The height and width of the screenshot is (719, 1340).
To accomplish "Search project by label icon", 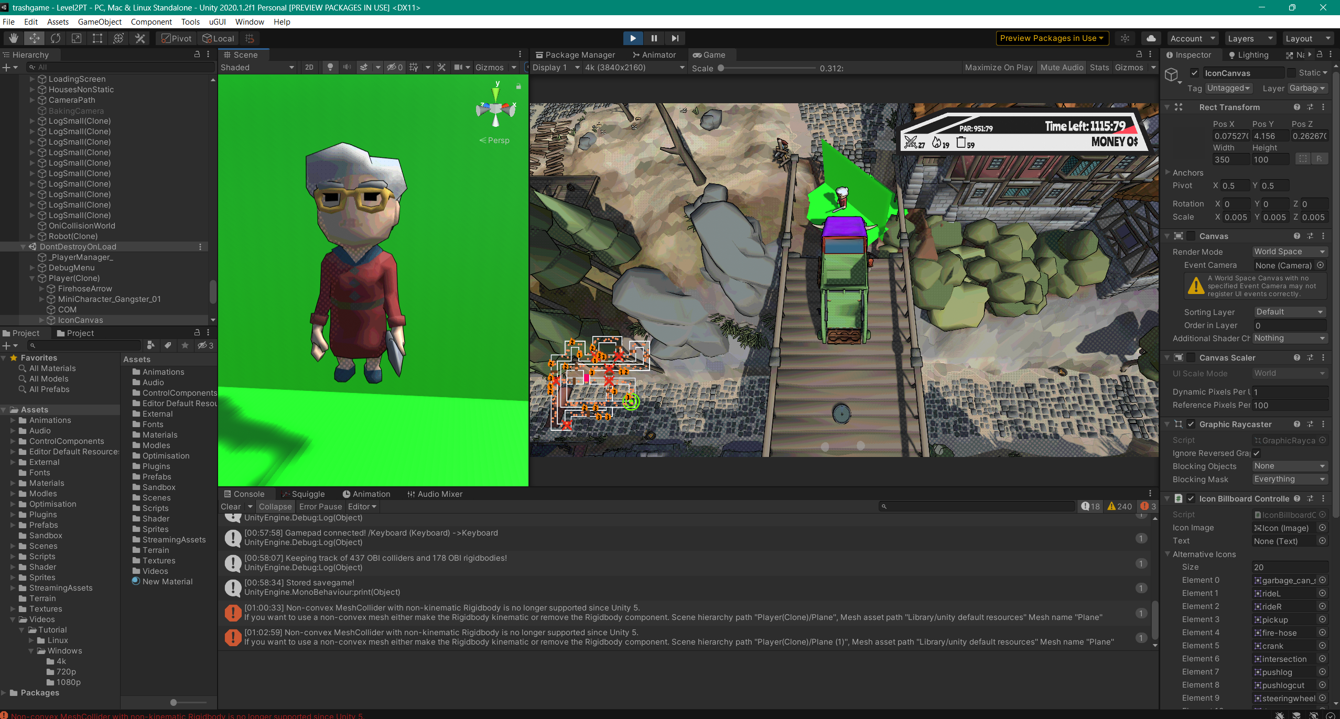I will click(x=168, y=345).
